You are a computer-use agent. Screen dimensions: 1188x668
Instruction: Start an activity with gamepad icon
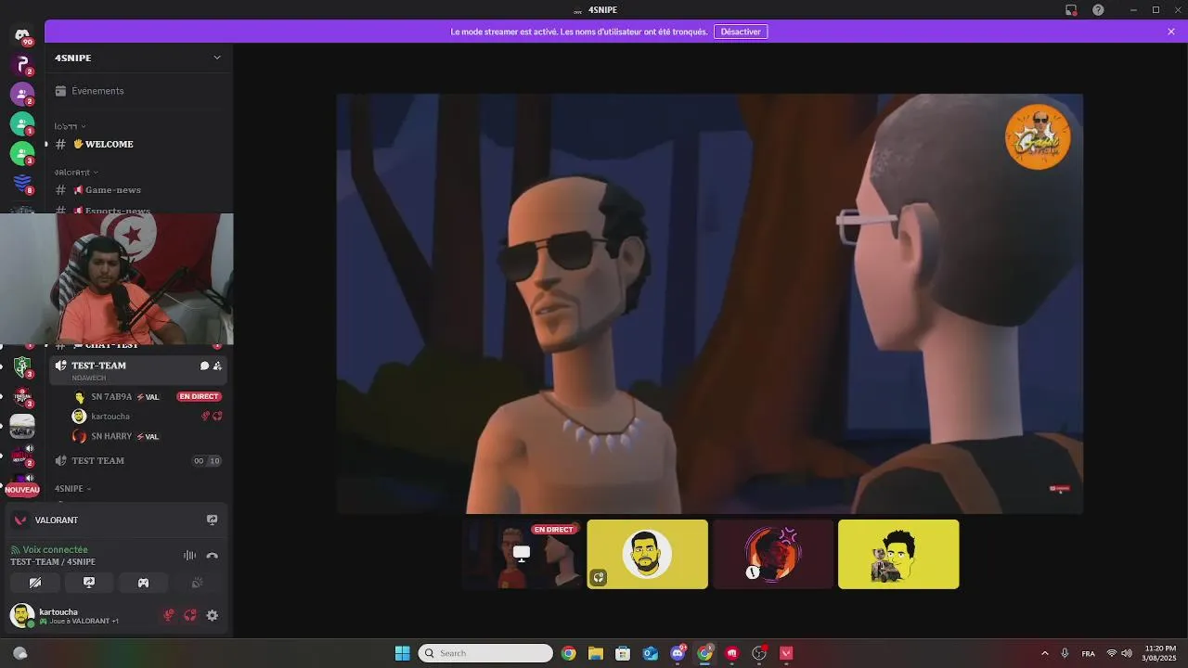point(143,583)
